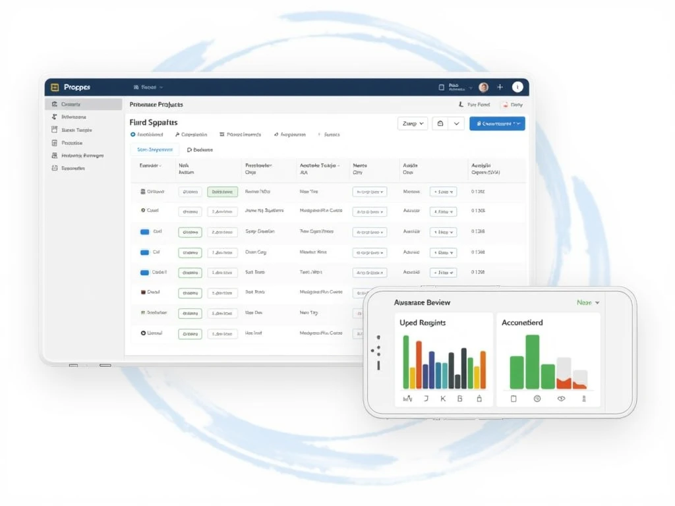675x506 pixels.
Task: Switch to the Aopponen tab
Action: click(x=290, y=134)
